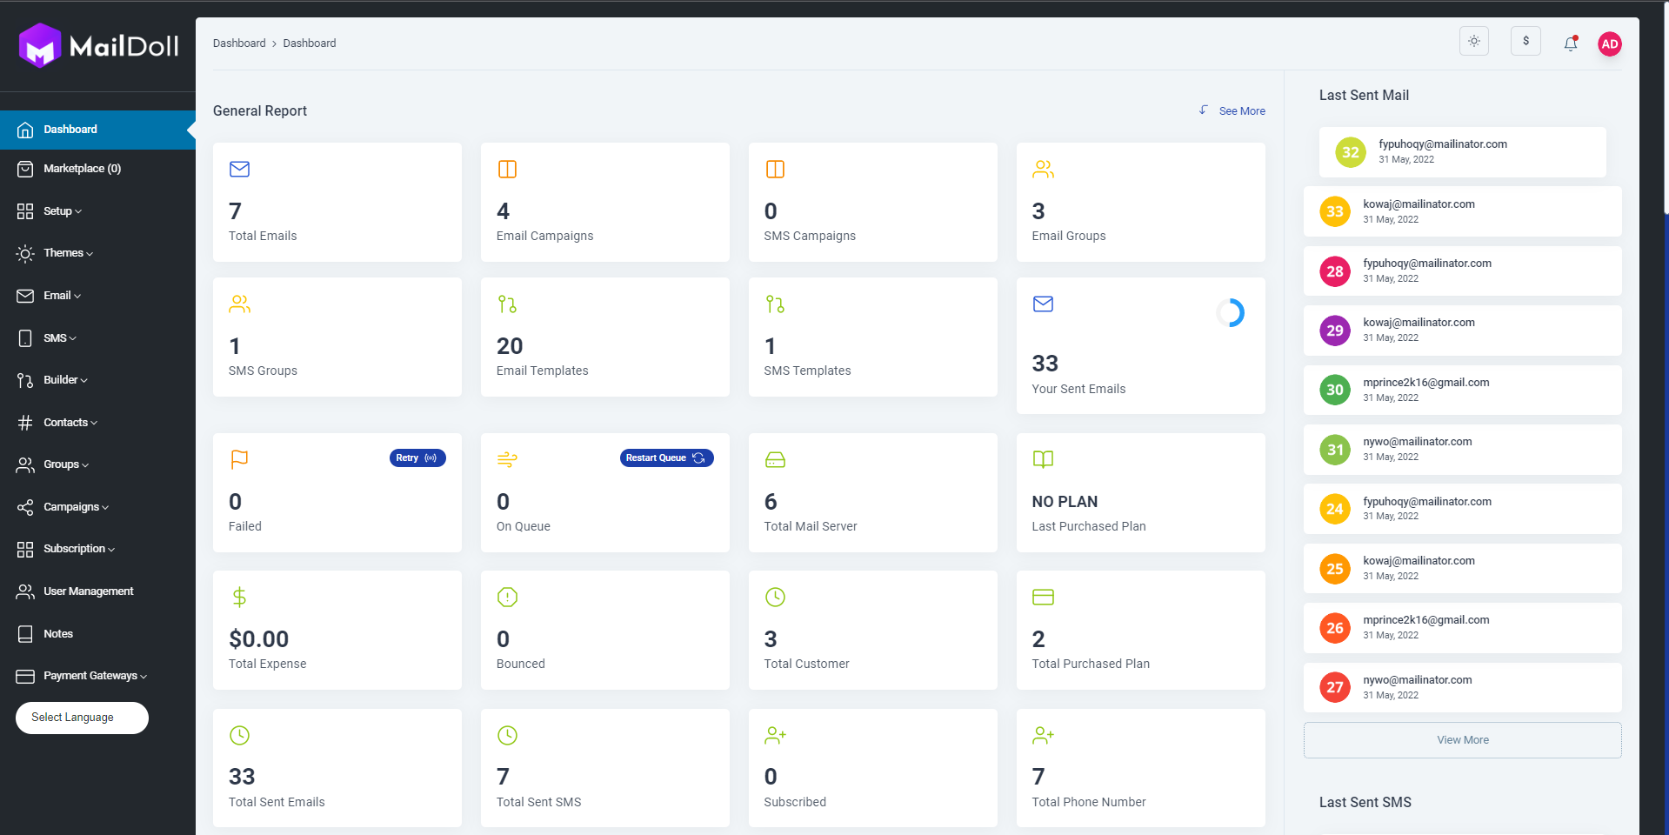This screenshot has height=835, width=1669.
Task: Click the notification bell icon
Action: pyautogui.click(x=1570, y=43)
